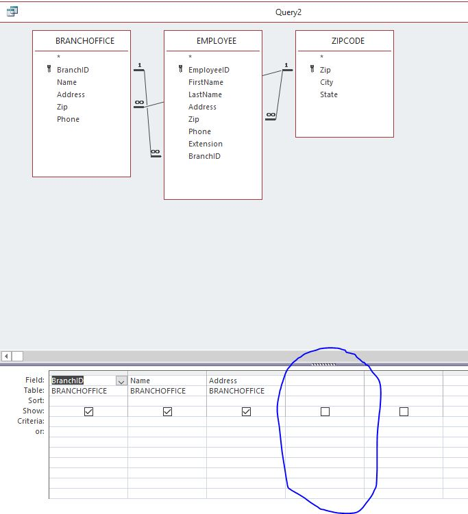Click EmployeeID field in EMPLOYEE table
This screenshot has height=514, width=468.
[x=209, y=70]
